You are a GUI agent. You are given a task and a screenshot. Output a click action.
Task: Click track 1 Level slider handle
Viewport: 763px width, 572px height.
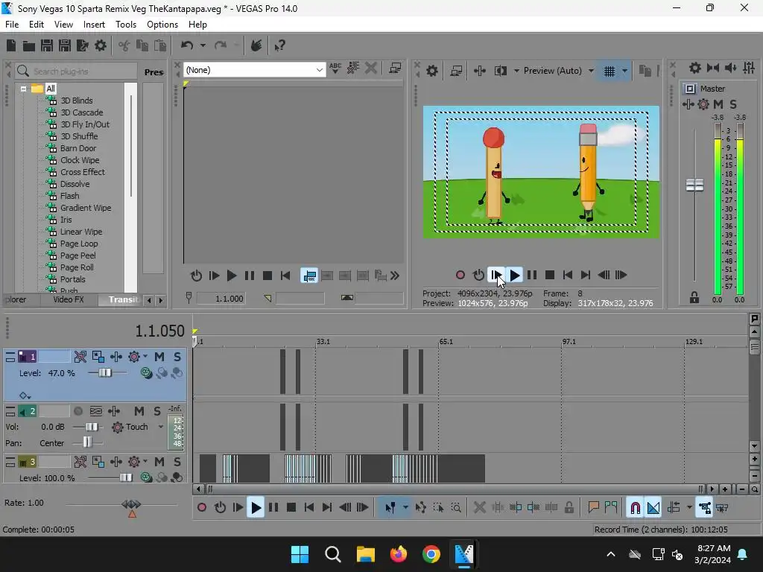104,373
